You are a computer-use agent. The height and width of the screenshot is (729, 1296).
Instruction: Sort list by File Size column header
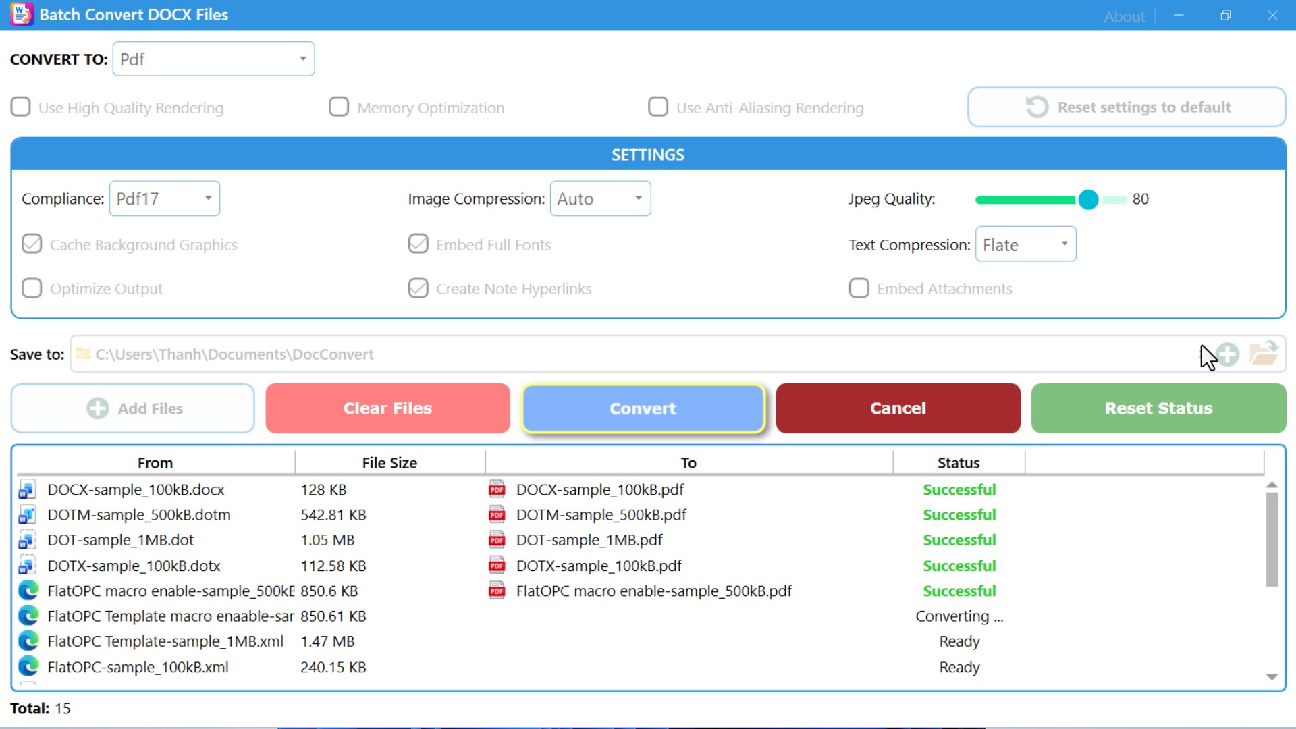[389, 463]
